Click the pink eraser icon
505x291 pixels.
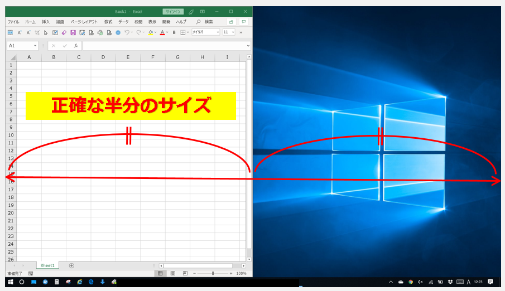tap(64, 32)
